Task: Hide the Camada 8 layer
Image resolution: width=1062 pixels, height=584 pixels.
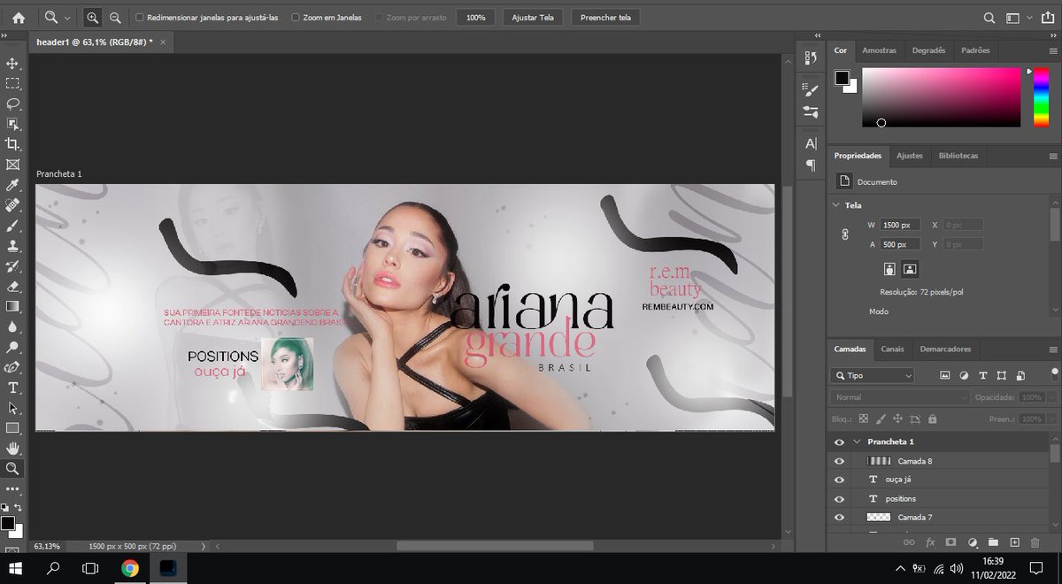Action: (839, 461)
